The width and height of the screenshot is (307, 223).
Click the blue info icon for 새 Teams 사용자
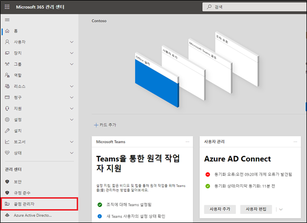[100, 216]
